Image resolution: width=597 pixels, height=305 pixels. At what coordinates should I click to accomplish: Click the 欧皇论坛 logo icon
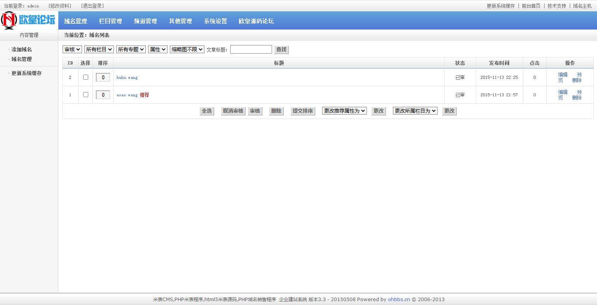pos(8,20)
